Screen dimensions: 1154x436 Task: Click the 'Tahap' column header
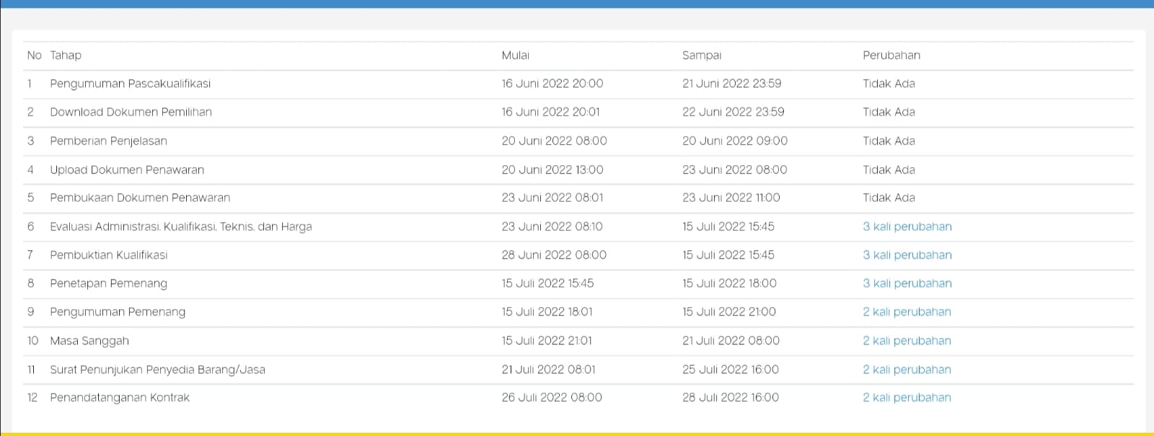coord(66,55)
